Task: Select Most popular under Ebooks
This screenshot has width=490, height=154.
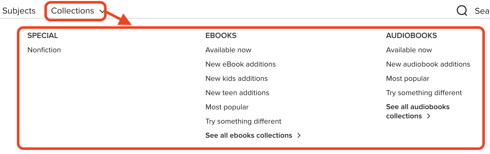Action: click(x=227, y=107)
